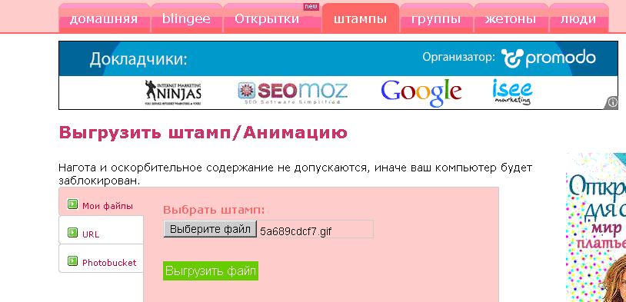Click the Internet Marketing Ninjas logo

[x=173, y=92]
